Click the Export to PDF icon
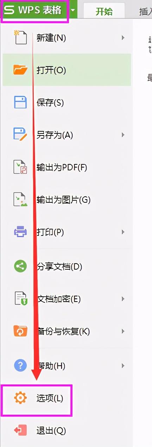 click(x=20, y=167)
